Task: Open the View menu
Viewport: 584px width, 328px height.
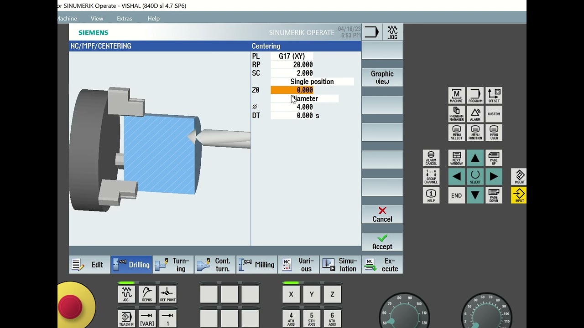Action: click(x=97, y=18)
